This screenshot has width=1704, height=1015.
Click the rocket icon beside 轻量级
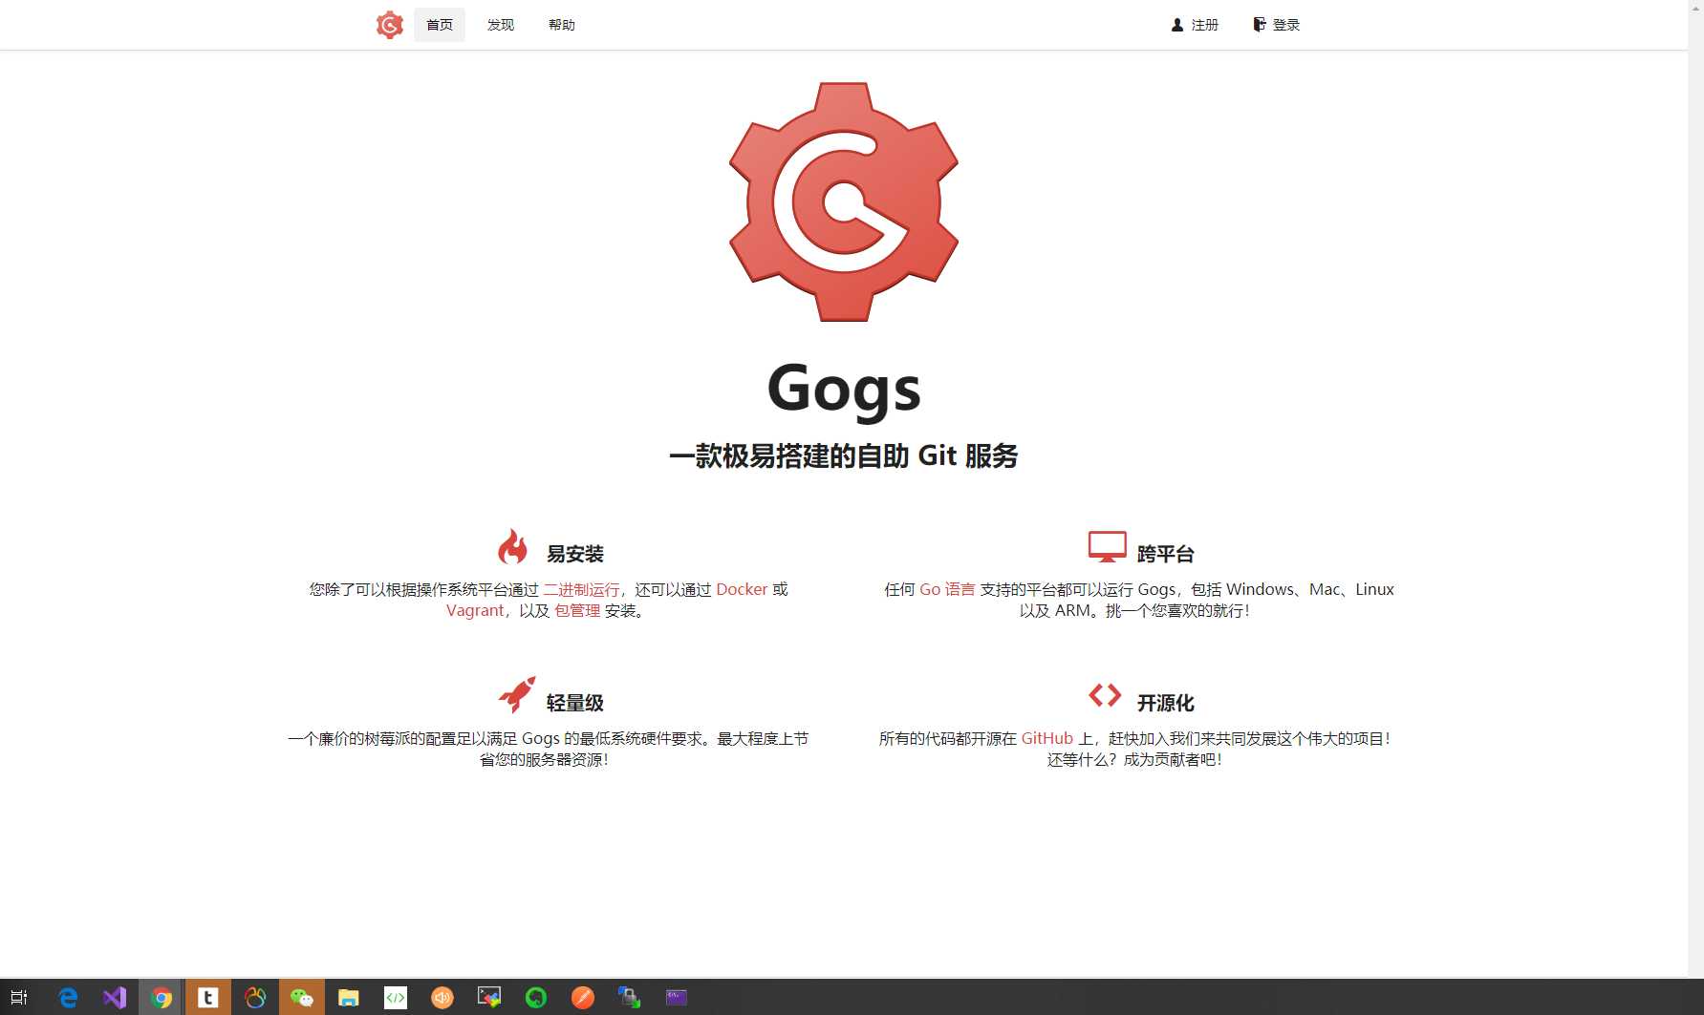coord(517,695)
